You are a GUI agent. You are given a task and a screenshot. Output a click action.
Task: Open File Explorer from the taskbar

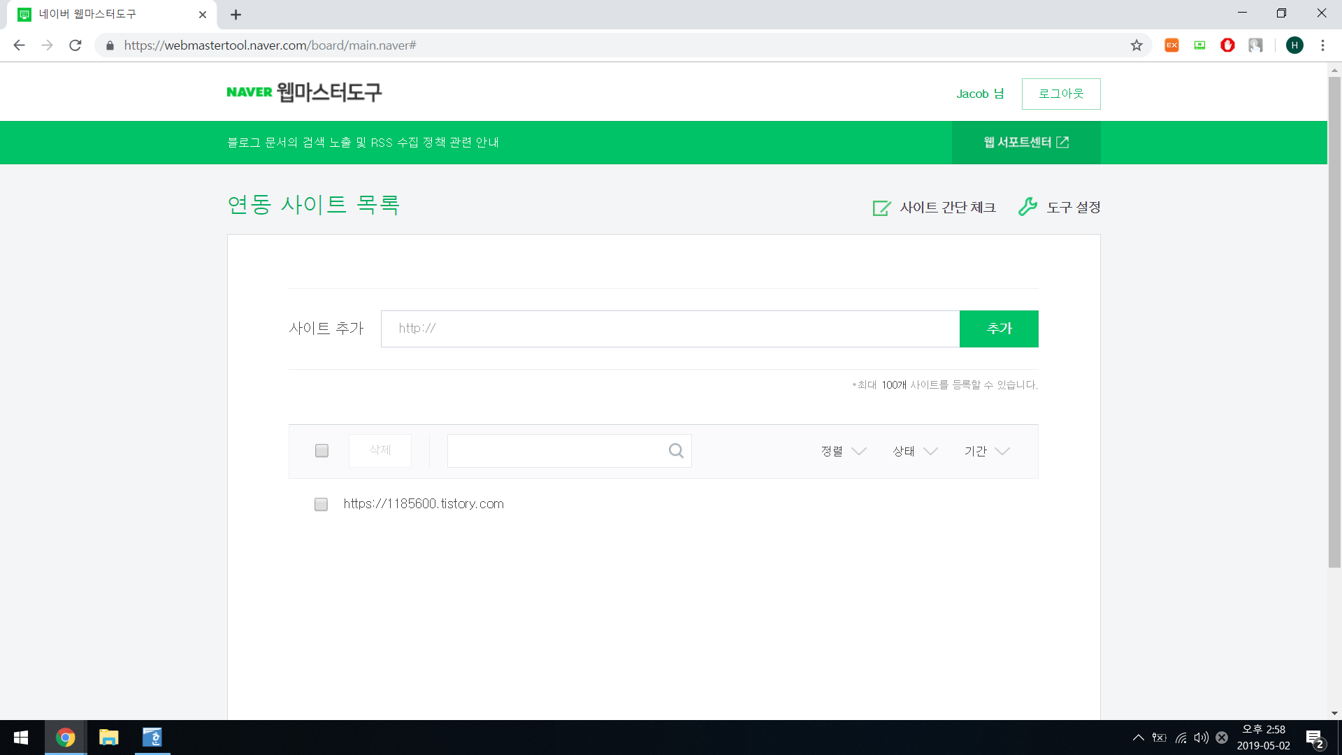point(108,738)
